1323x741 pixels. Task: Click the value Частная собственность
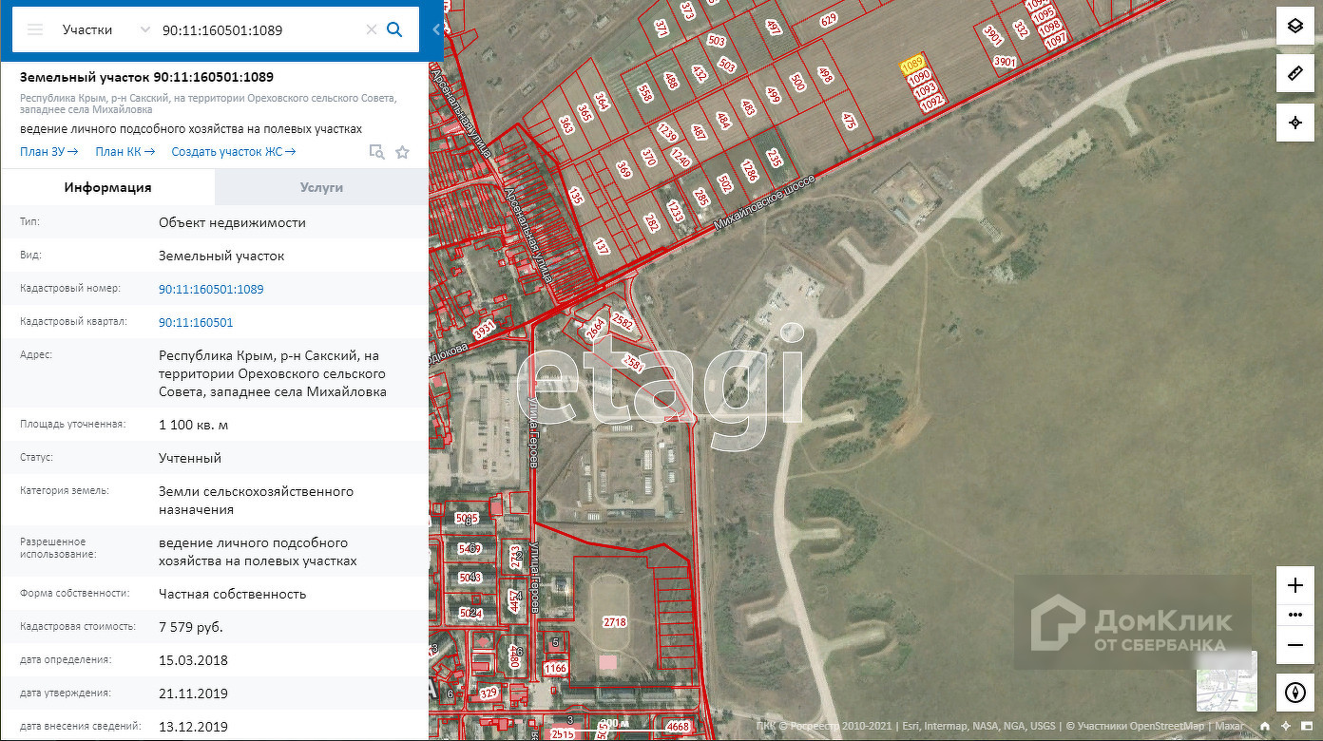pyautogui.click(x=233, y=594)
